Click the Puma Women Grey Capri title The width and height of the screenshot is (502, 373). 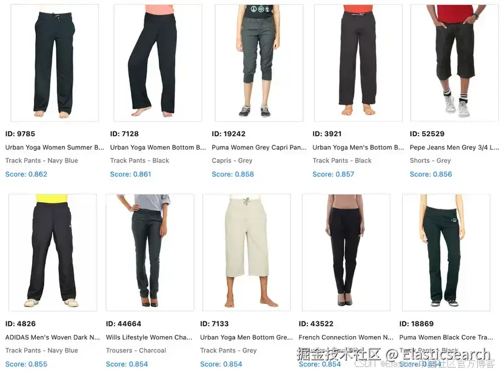click(x=259, y=147)
